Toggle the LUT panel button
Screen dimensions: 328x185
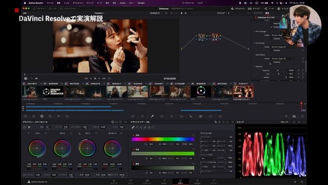point(53,9)
